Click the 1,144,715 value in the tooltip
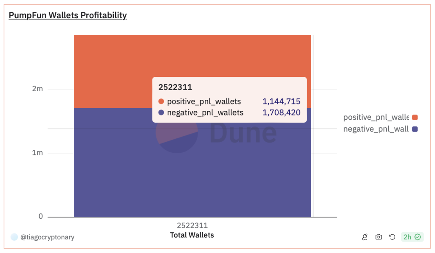Image resolution: width=435 pixels, height=253 pixels. [x=281, y=101]
